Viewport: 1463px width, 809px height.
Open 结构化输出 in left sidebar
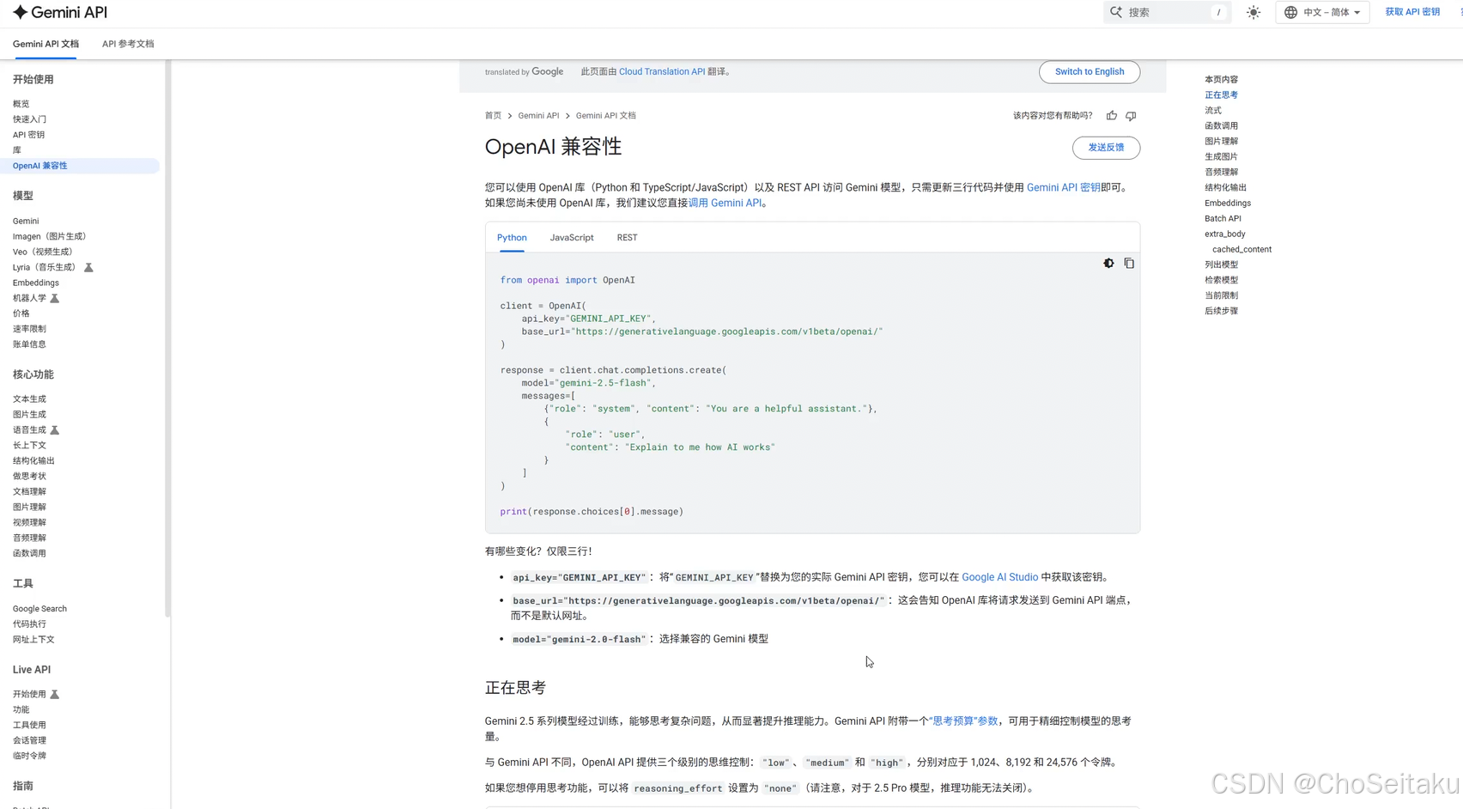pyautogui.click(x=33, y=461)
